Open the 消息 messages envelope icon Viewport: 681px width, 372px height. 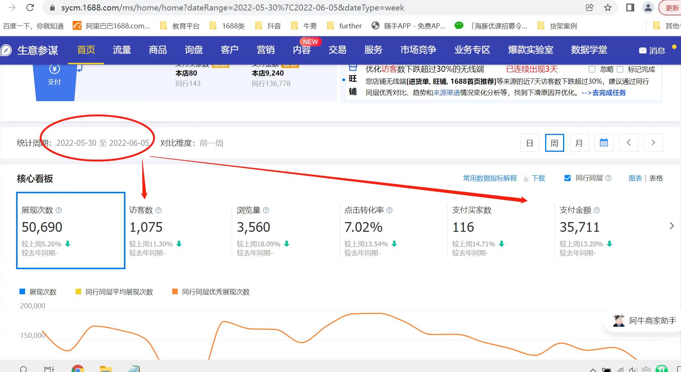642,50
